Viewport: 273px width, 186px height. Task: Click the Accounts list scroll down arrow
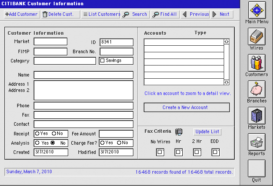226,82
